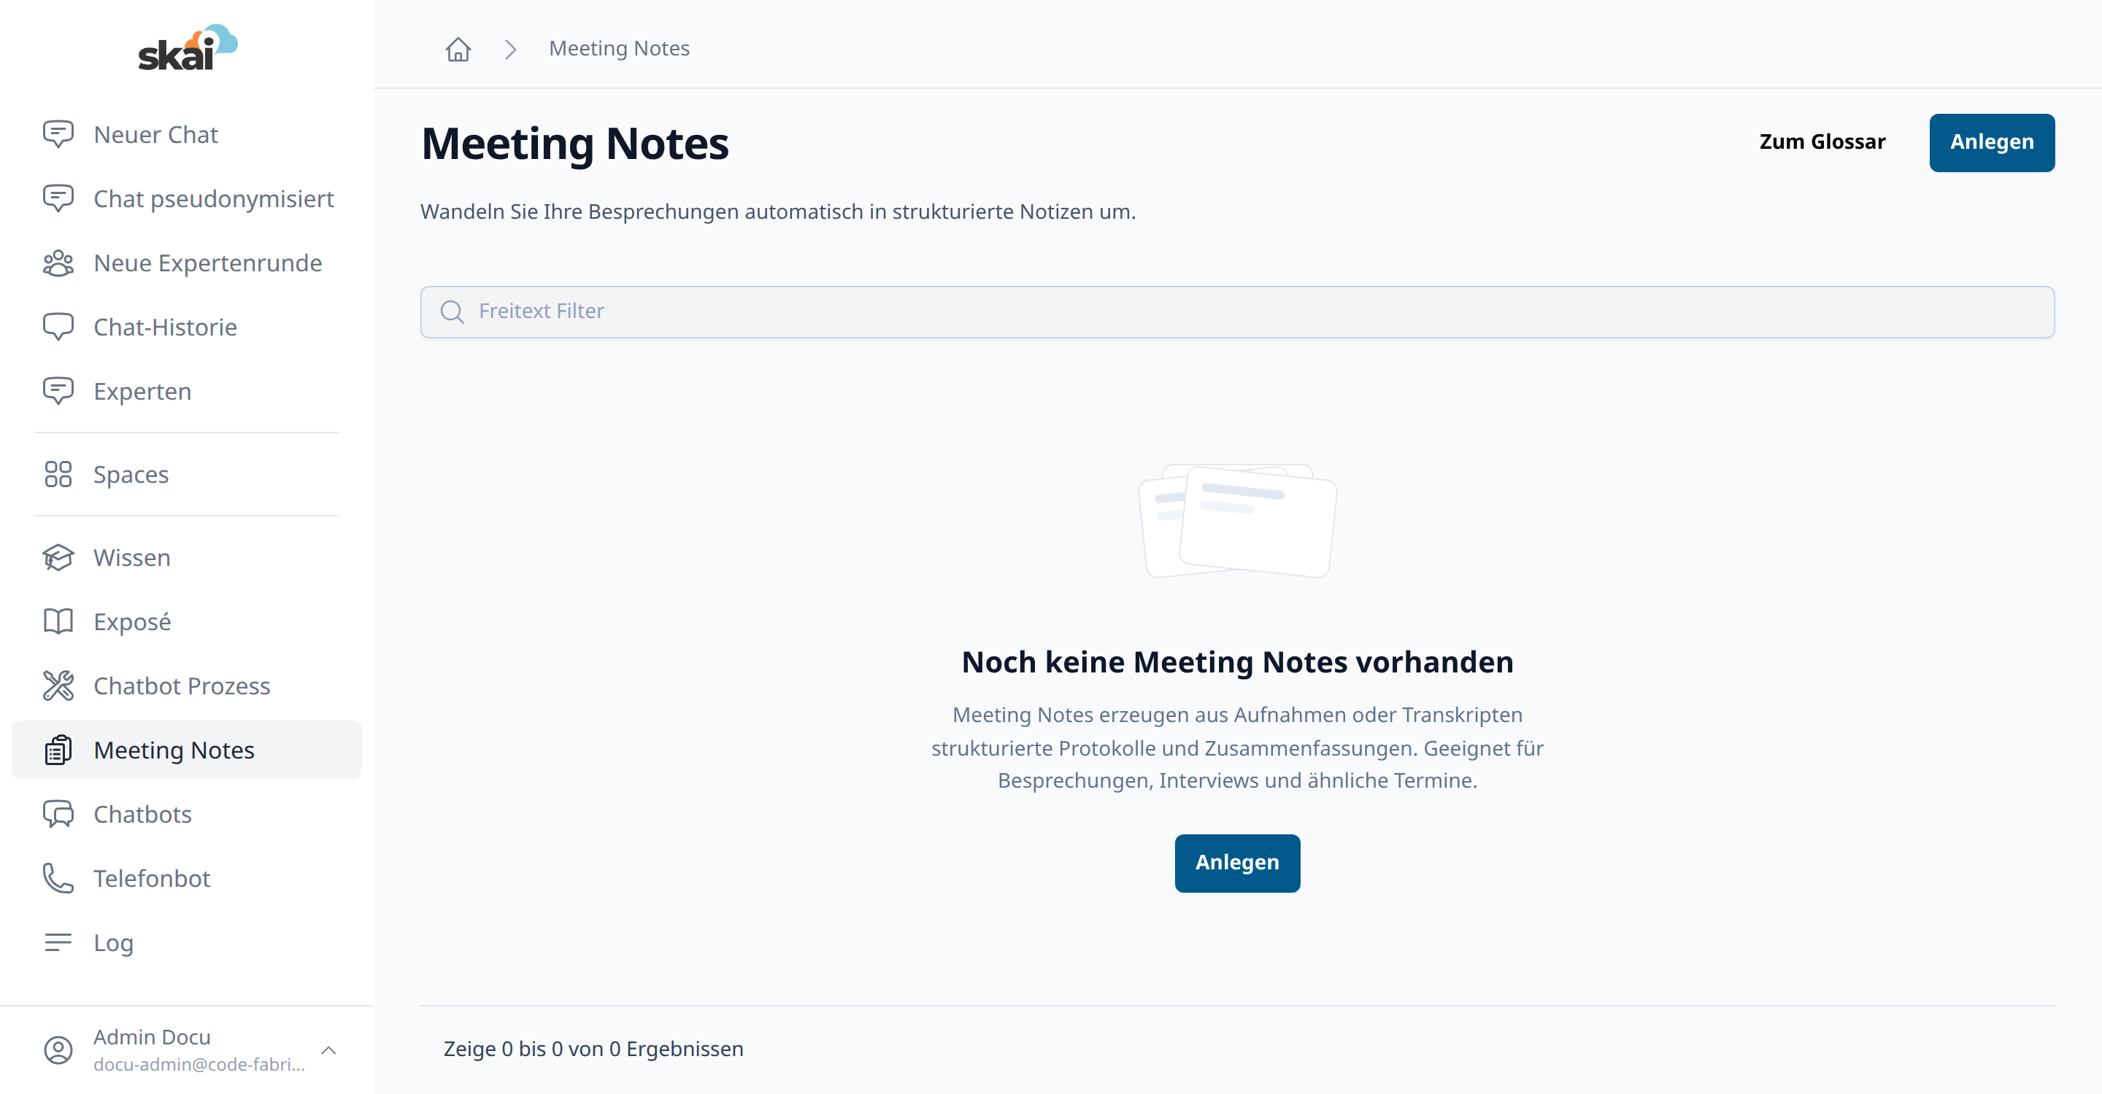Click the Chat pseudonymisiert bubble icon
Screen dimensions: 2102x1094
click(x=58, y=199)
